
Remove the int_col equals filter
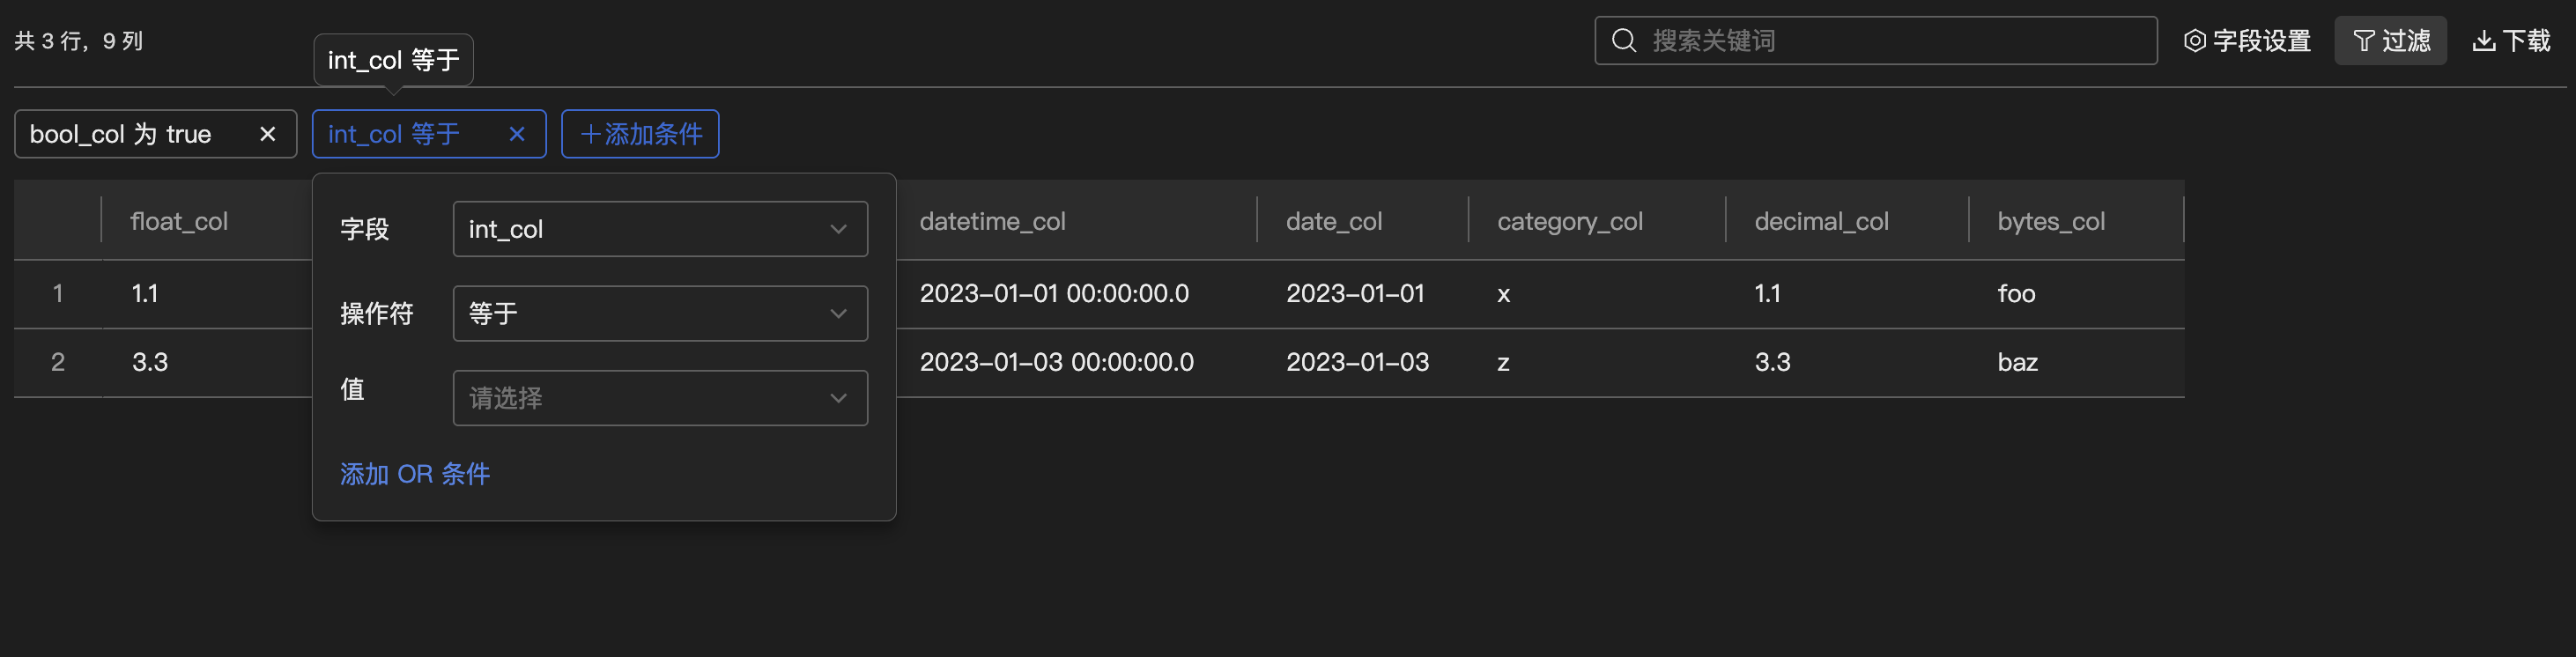[517, 134]
